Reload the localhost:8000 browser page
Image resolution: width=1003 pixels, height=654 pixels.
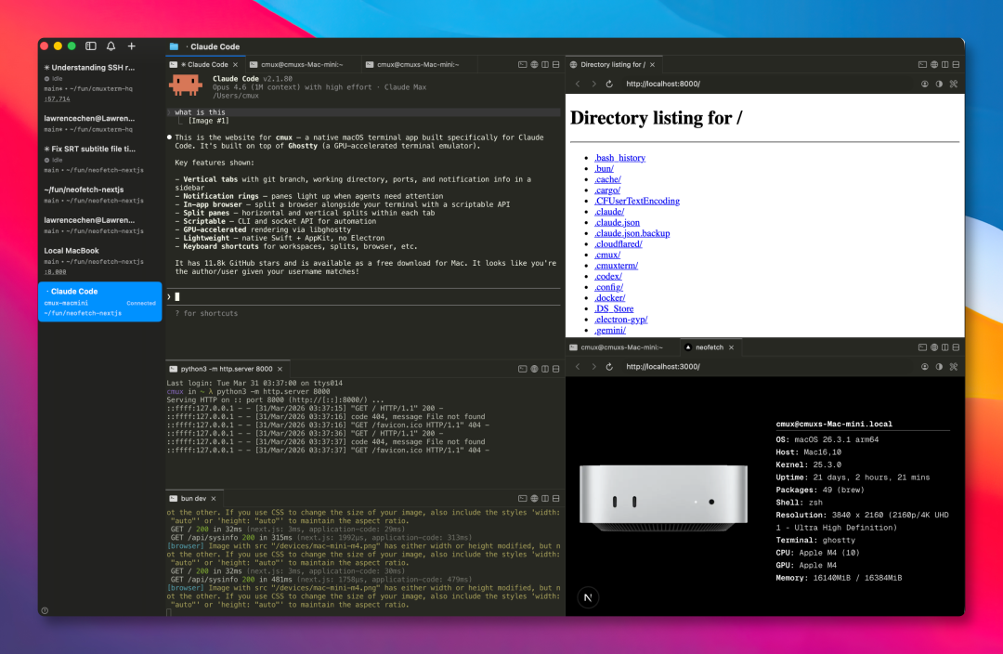609,84
